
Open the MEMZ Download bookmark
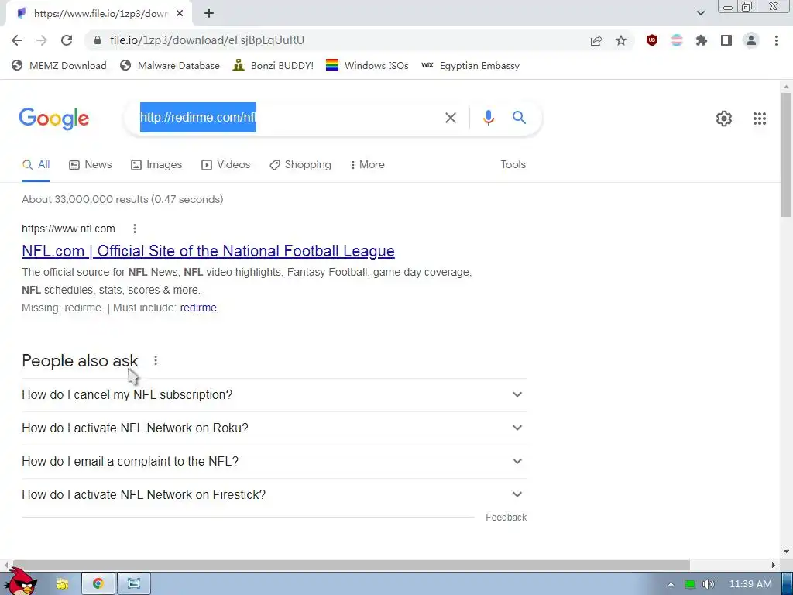click(x=59, y=65)
